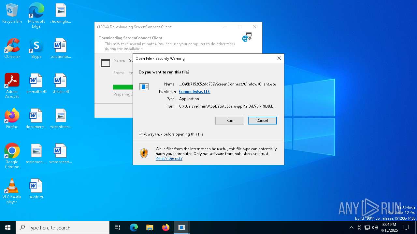Image resolution: width=417 pixels, height=234 pixels.
Task: Close the Open File Security Warning dialog
Action: click(x=279, y=58)
